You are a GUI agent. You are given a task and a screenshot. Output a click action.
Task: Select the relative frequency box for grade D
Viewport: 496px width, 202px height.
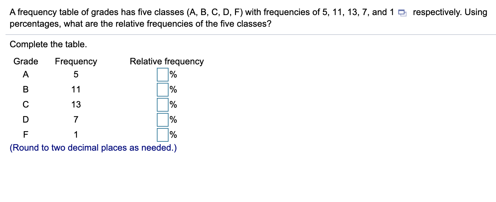(162, 119)
